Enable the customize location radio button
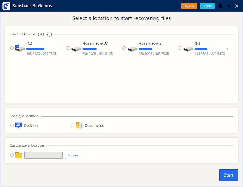Image resolution: width=243 pixels, height=187 pixels. click(12, 155)
